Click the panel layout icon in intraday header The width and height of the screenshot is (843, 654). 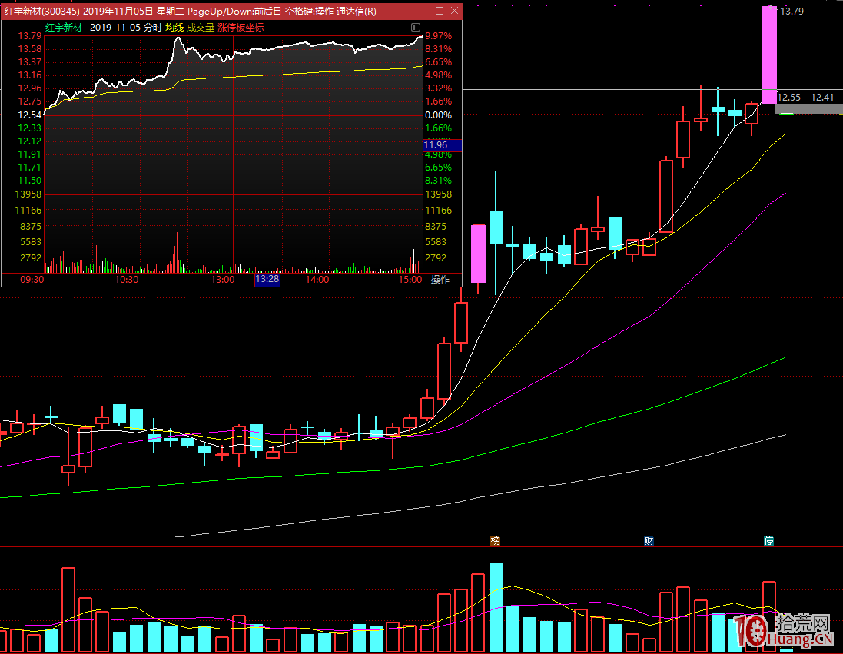(416, 27)
